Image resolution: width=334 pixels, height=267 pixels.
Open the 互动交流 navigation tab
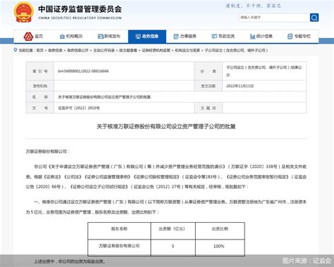pos(223,37)
